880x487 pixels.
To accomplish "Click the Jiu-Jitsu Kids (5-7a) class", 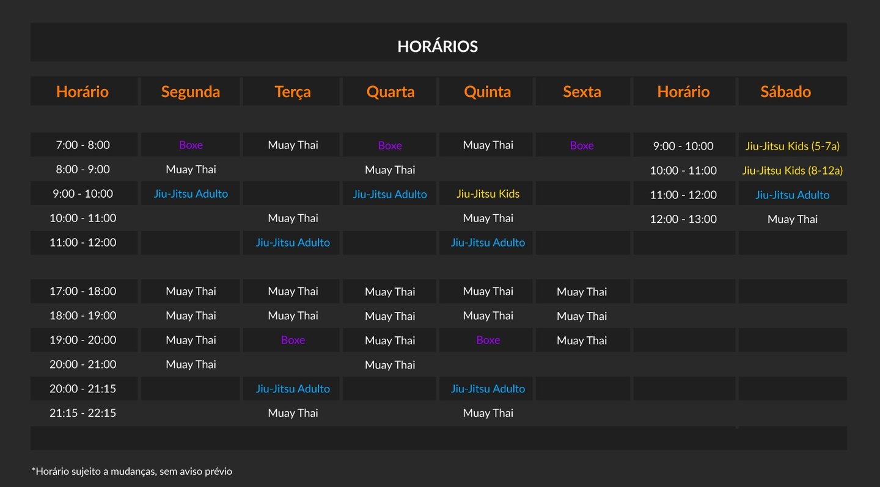I will coord(793,146).
